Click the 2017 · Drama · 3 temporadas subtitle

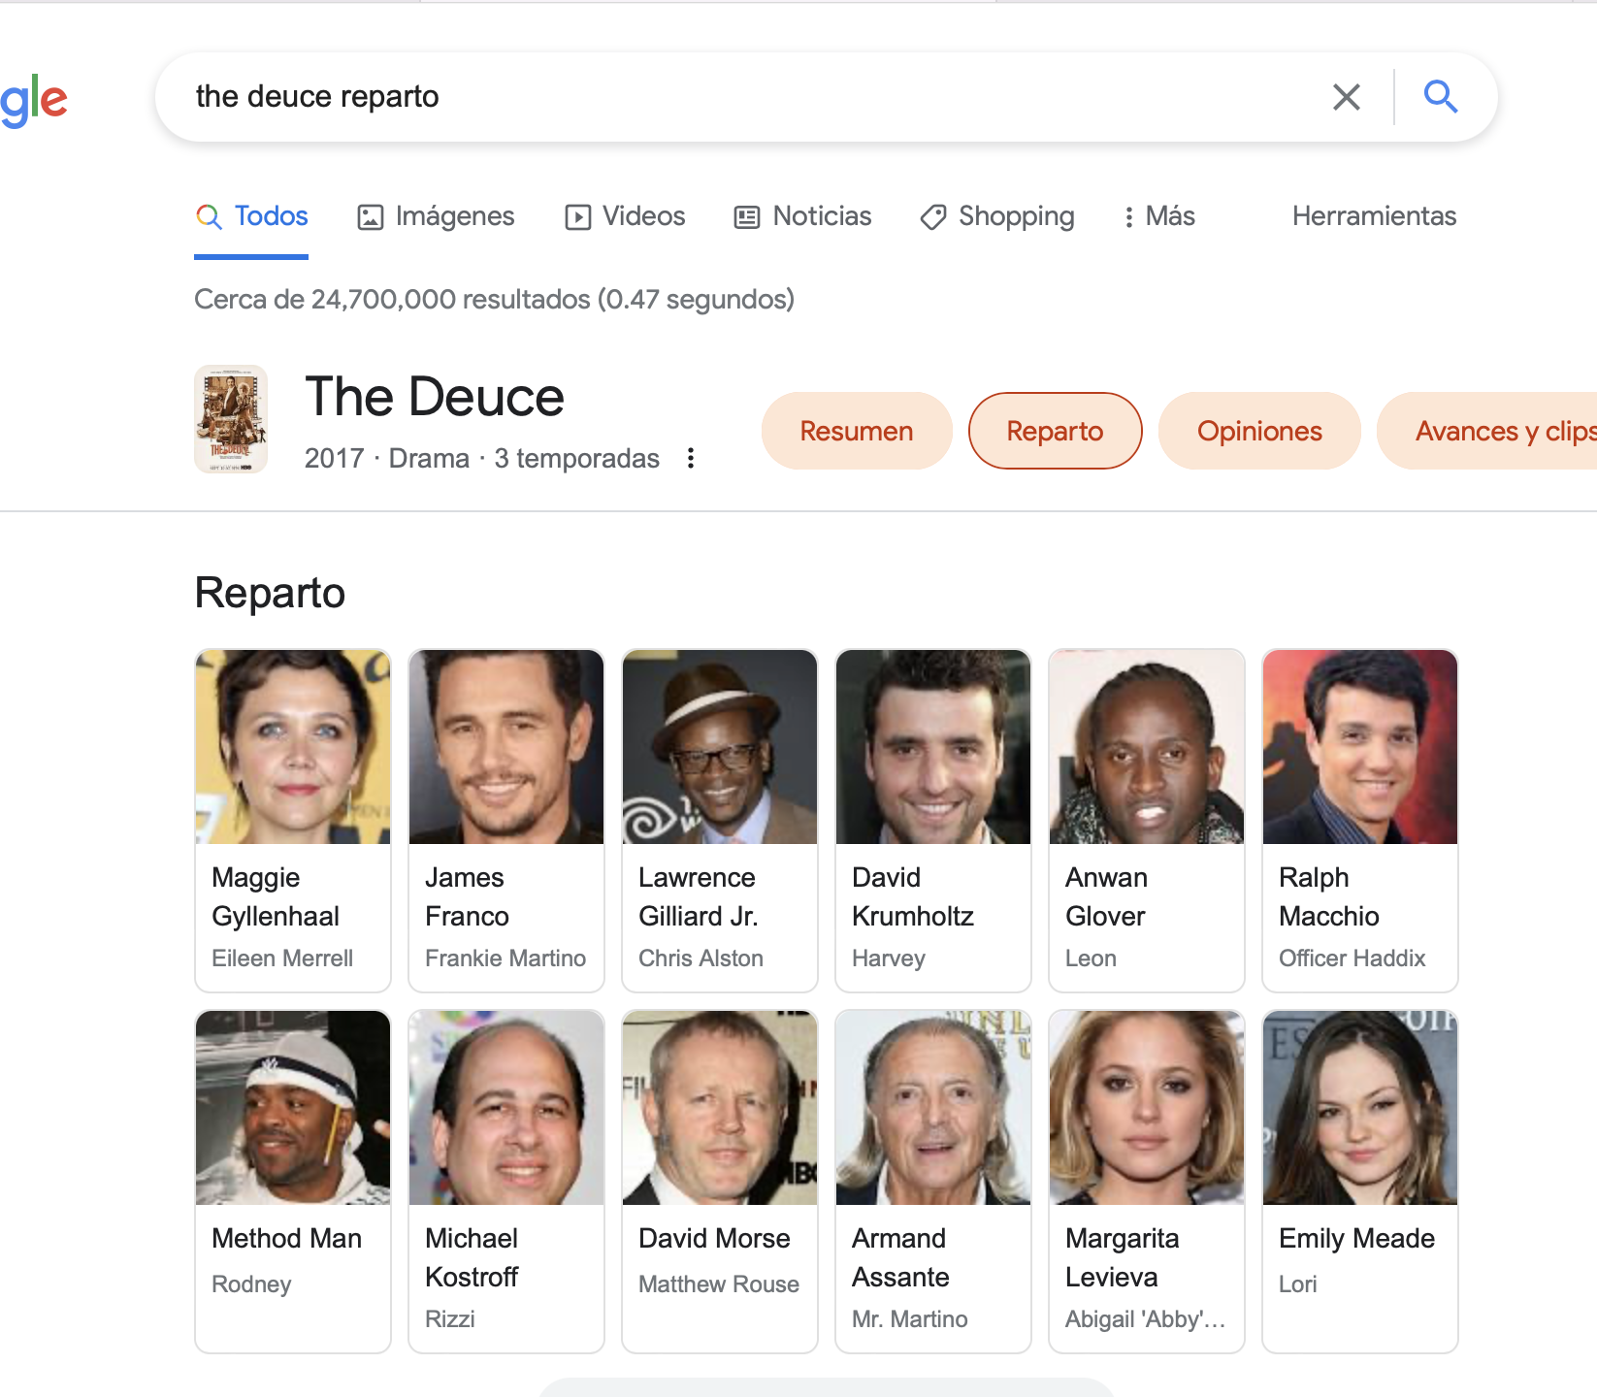point(481,458)
